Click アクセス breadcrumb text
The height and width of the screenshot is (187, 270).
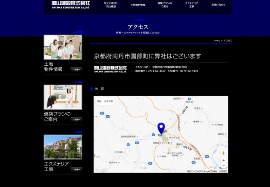tap(228, 41)
